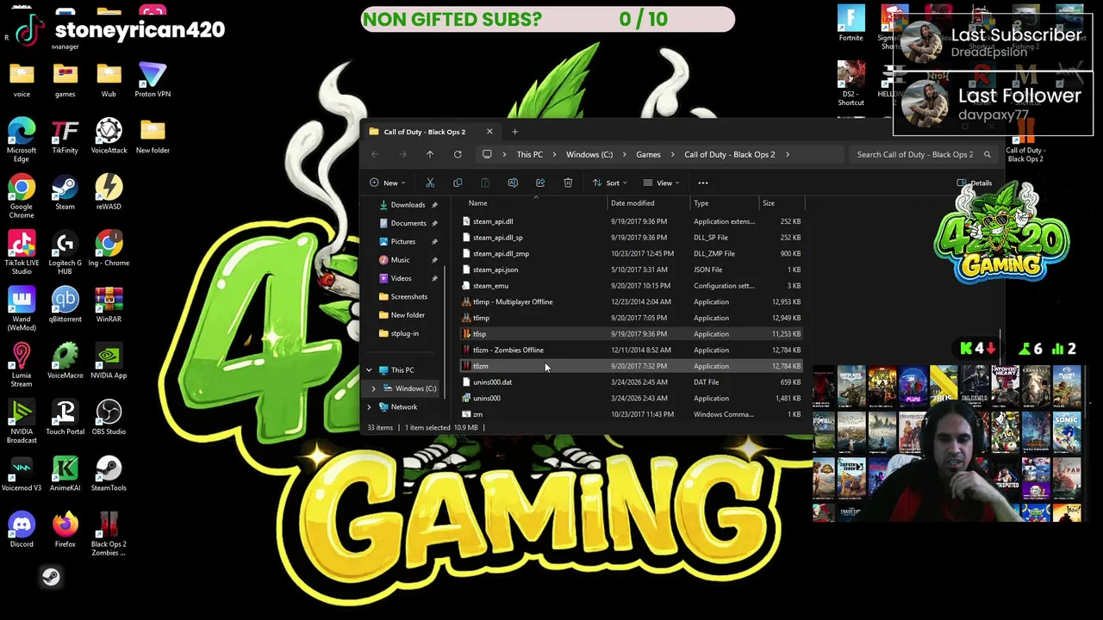Toggle the Details pane button

click(975, 183)
